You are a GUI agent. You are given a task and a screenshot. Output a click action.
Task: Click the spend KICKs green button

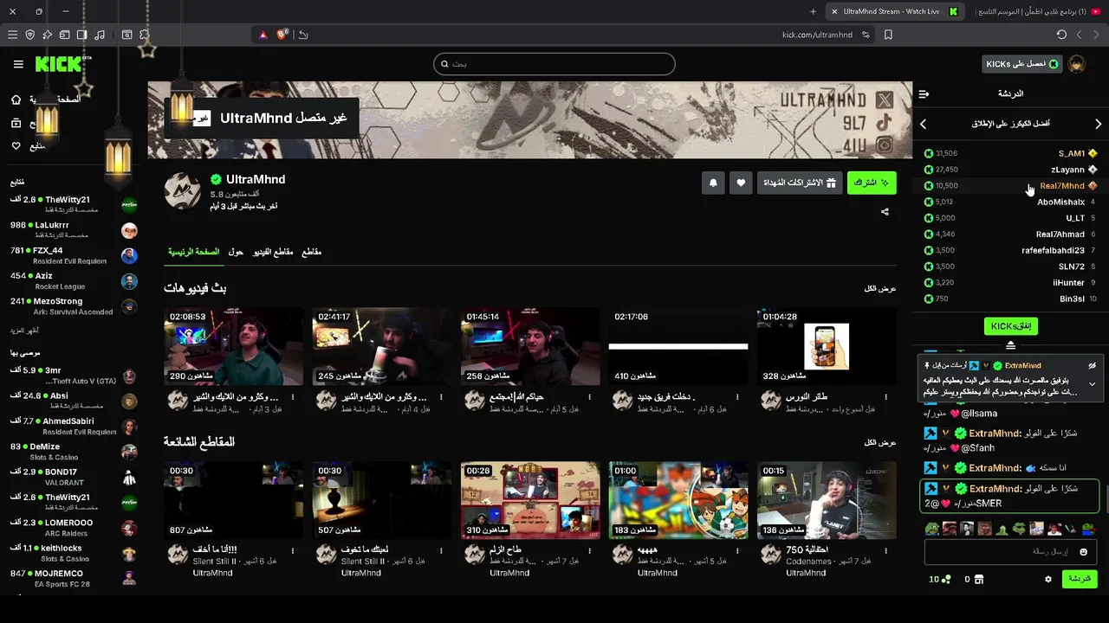tap(1010, 326)
